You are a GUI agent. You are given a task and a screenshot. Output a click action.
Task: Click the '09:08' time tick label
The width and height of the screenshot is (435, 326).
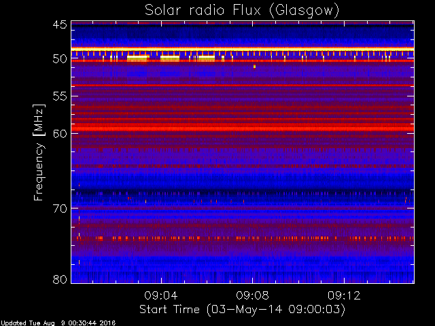pos(252,295)
